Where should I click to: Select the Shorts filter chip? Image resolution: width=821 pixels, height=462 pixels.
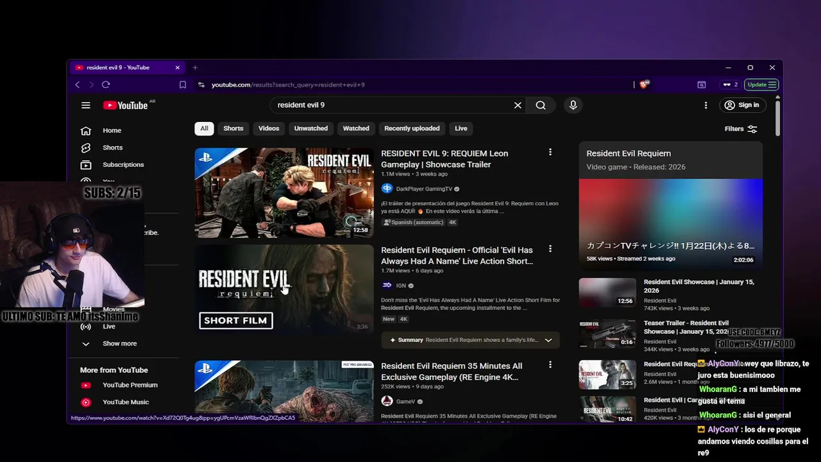(x=233, y=128)
